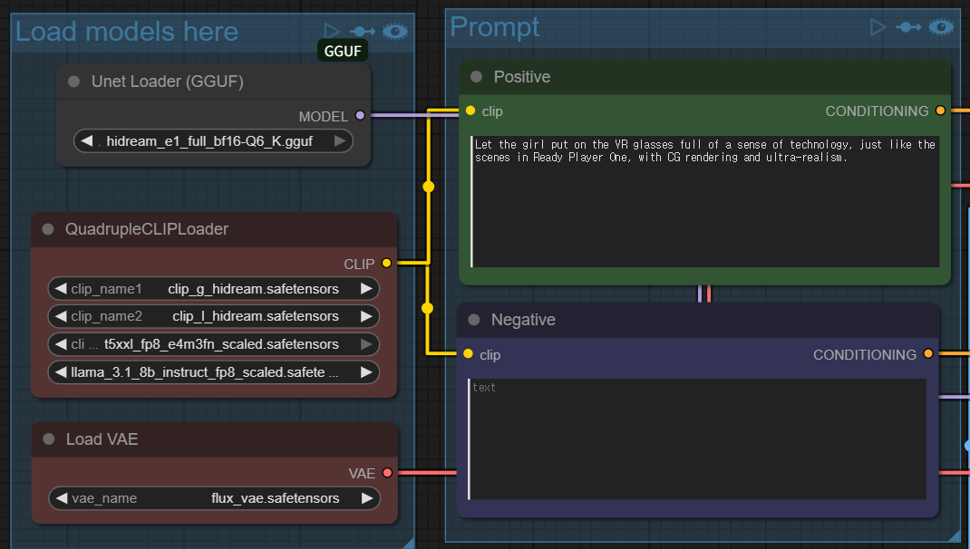This screenshot has width=970, height=549.
Task: Click right arrow on llama_3.1_8b field
Action: pyautogui.click(x=366, y=372)
